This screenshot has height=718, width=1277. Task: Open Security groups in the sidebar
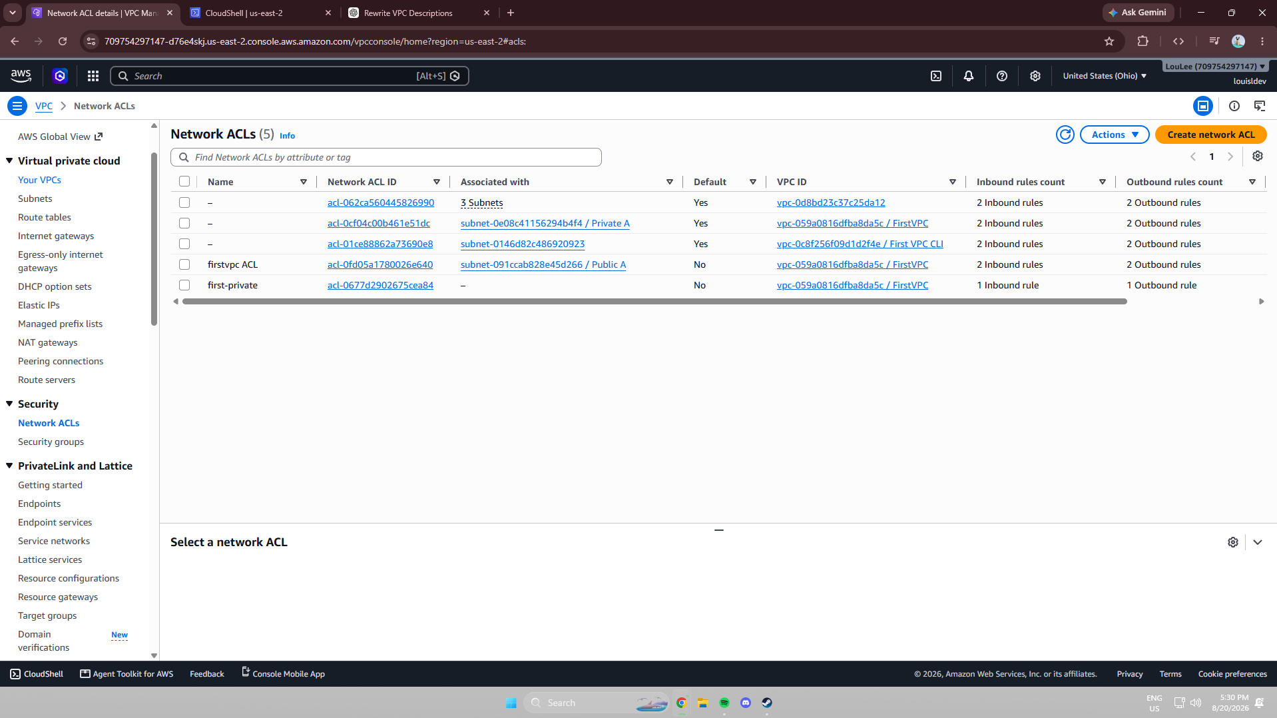coord(51,442)
